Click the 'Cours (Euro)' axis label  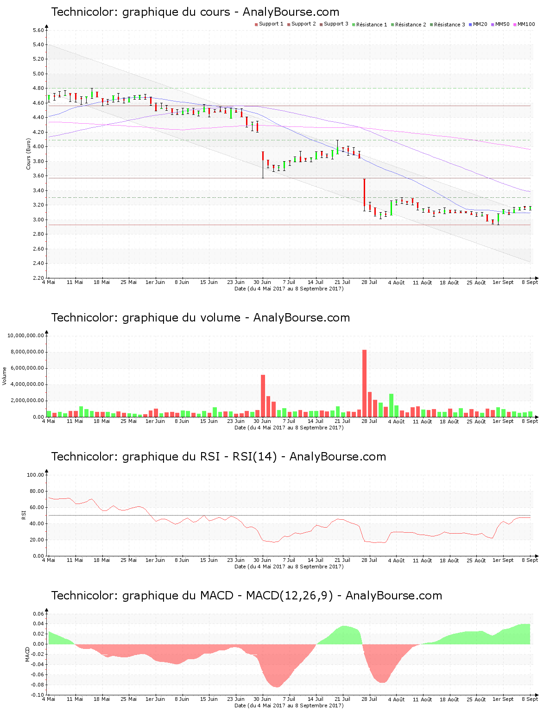28,154
